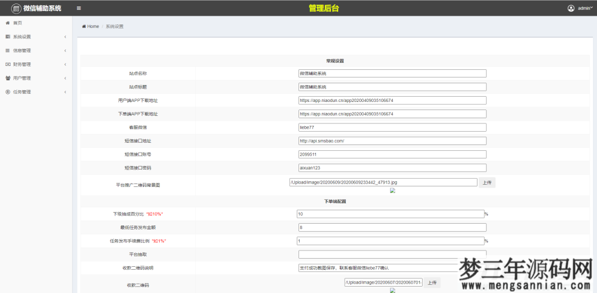The height and width of the screenshot is (293, 597).
Task: Open the admin account dropdown
Action: 584,9
